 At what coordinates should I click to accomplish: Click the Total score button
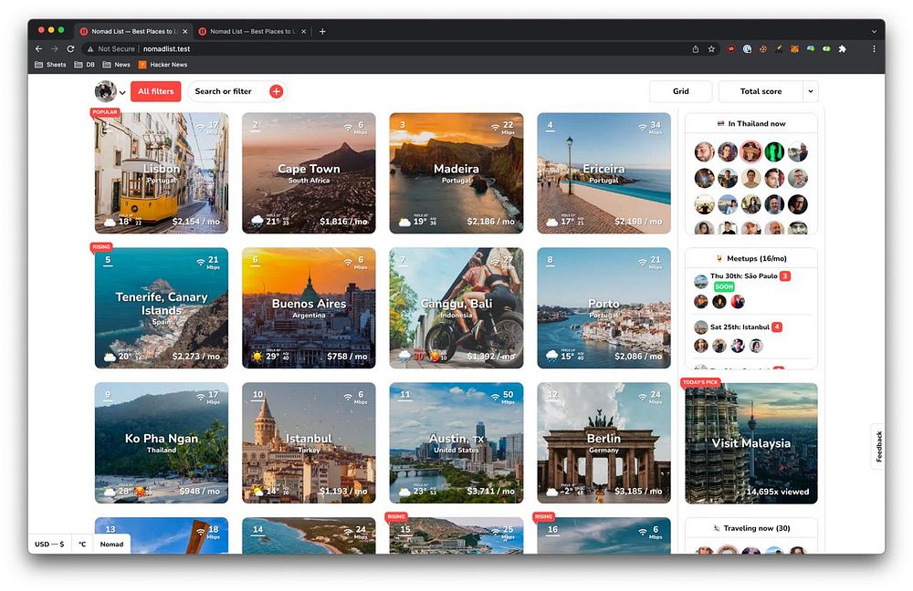[x=761, y=91]
